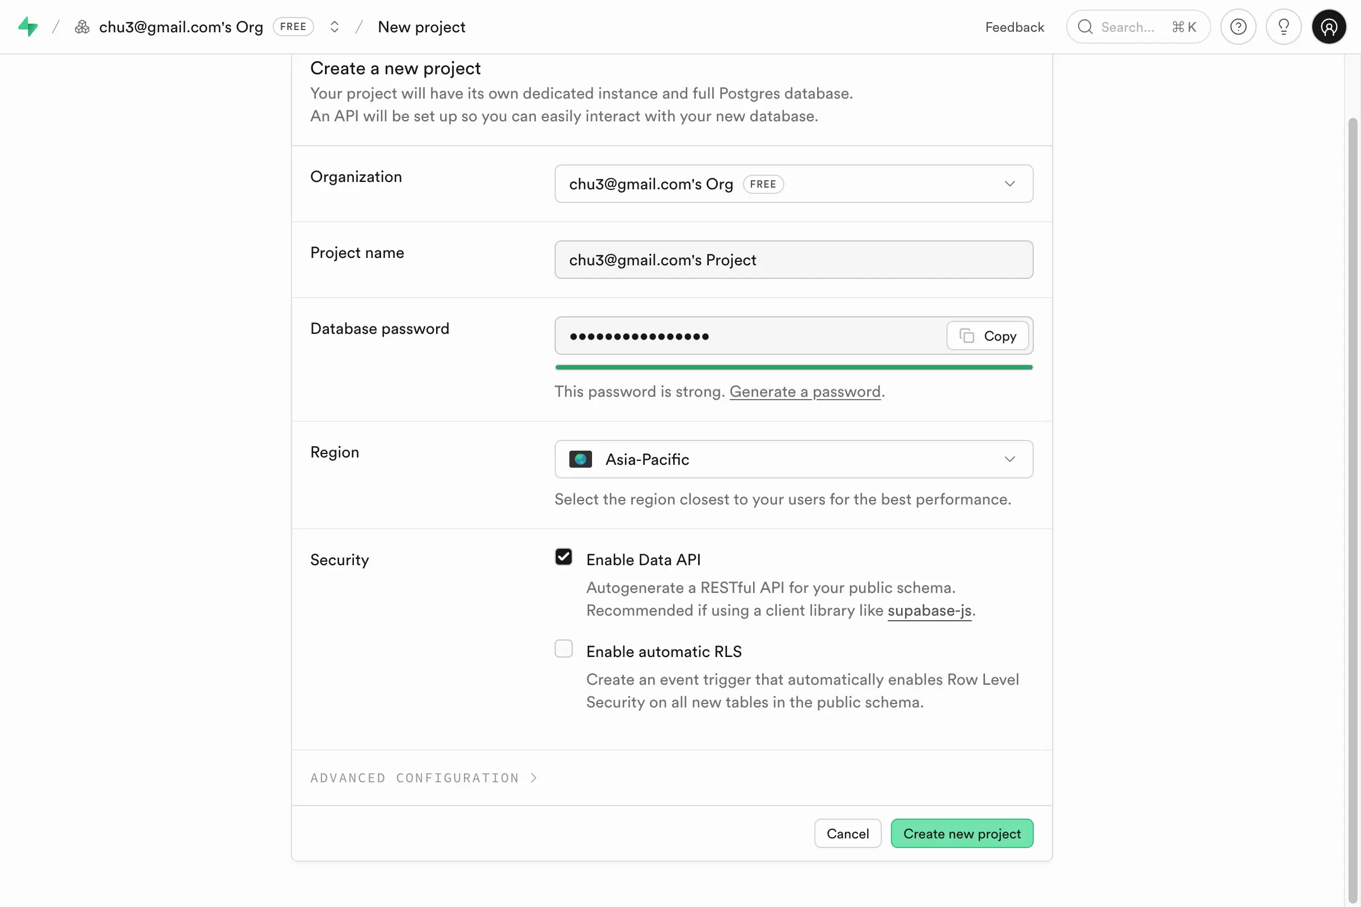Enable automatic RLS checkbox
Viewport: 1361px width, 907px height.
coord(564,649)
